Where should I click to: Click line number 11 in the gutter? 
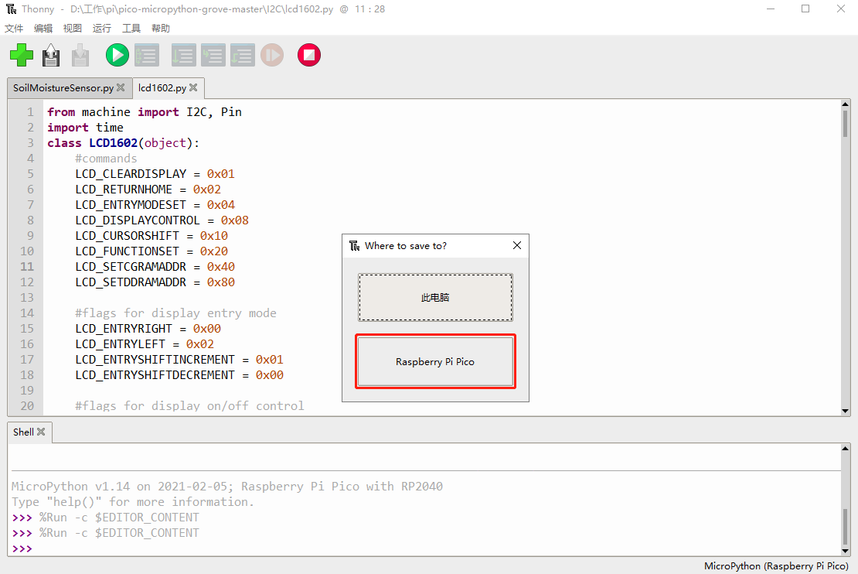(x=27, y=267)
